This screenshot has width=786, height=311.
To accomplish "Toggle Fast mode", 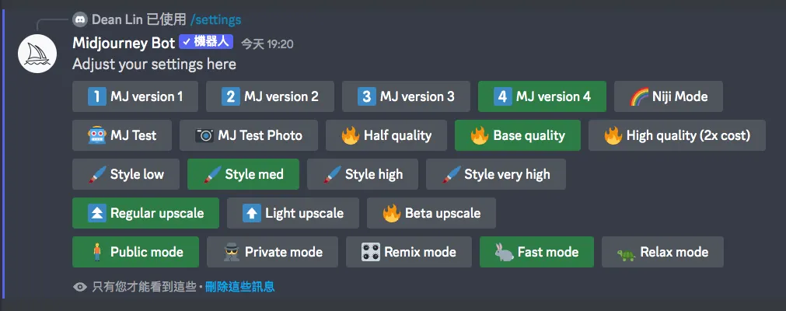I will tap(537, 252).
